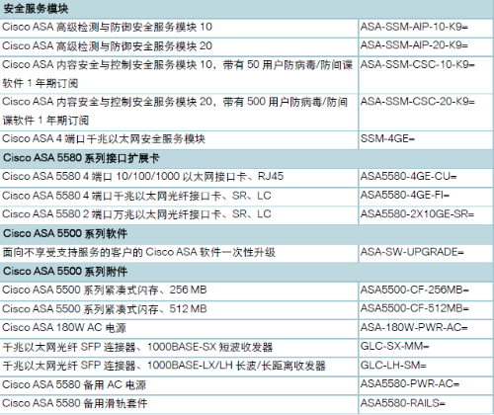Select the GLC-SX-MM= part number
The height and width of the screenshot is (415, 494).
click(x=394, y=346)
